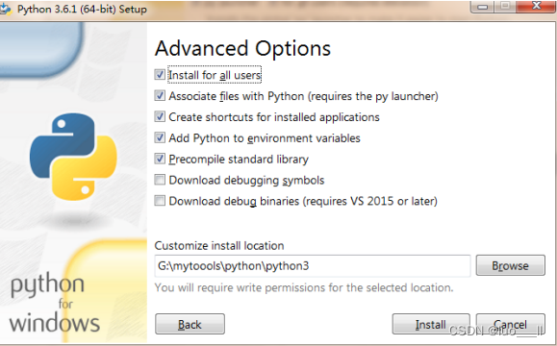557x346 pixels.
Task: Toggle Create shortcuts for installed applications
Action: click(160, 116)
